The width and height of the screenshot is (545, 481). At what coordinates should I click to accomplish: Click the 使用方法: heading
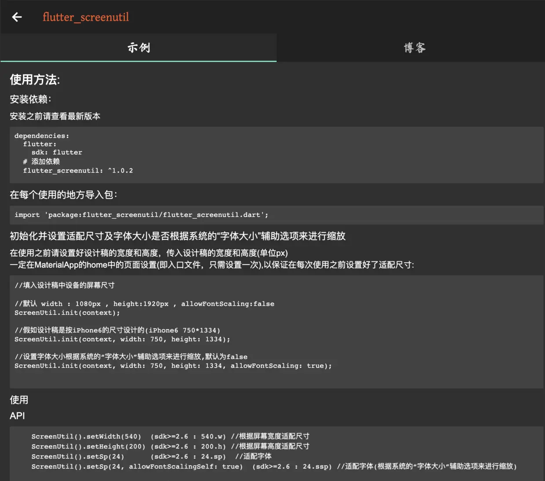click(35, 80)
